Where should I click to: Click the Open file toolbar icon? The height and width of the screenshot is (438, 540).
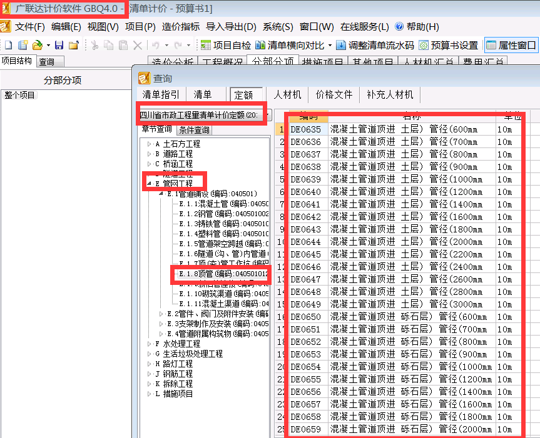[x=37, y=46]
